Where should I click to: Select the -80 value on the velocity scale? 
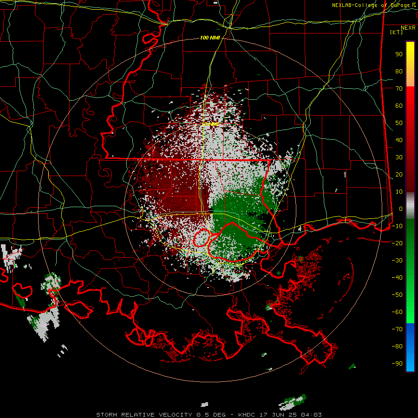pos(397,346)
